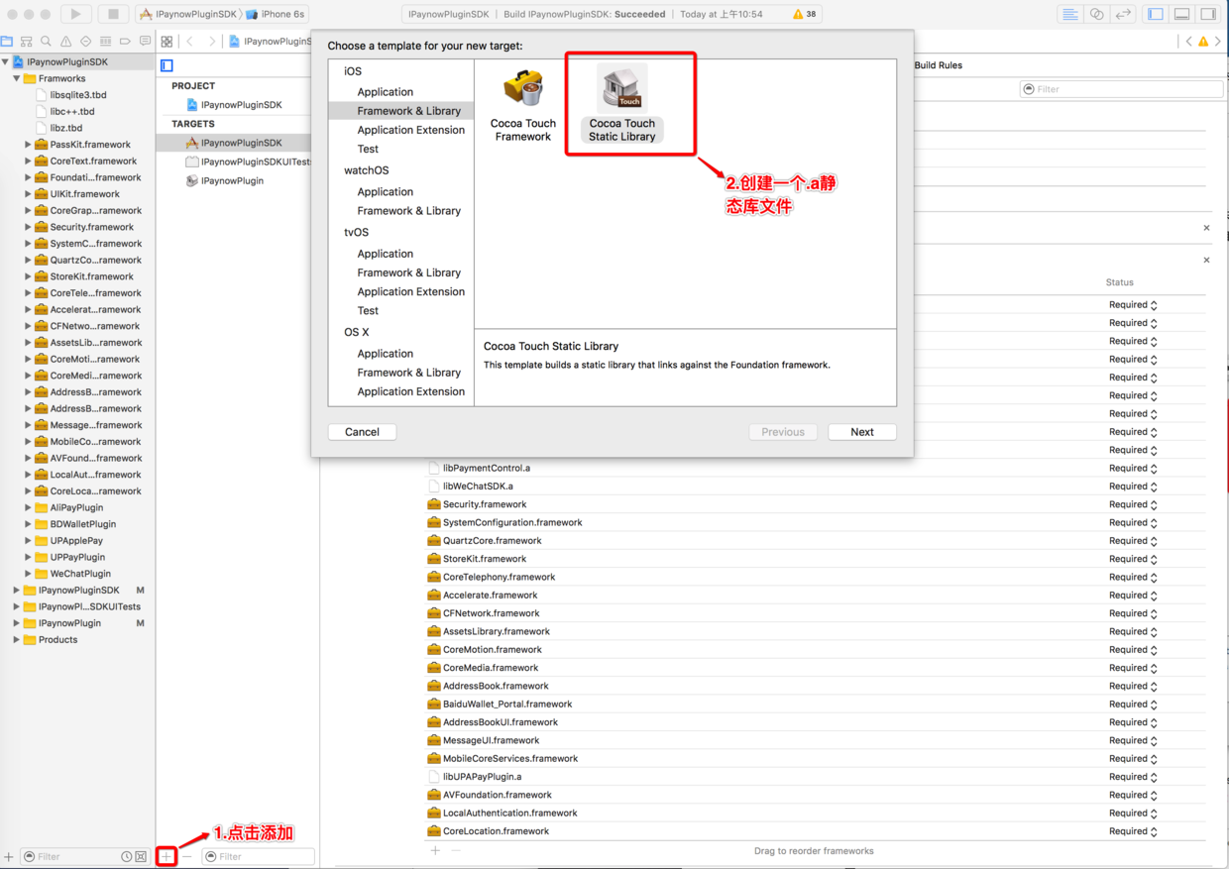Viewport: 1229px width, 869px height.
Task: Open the issue navigator triangle icon
Action: click(65, 42)
